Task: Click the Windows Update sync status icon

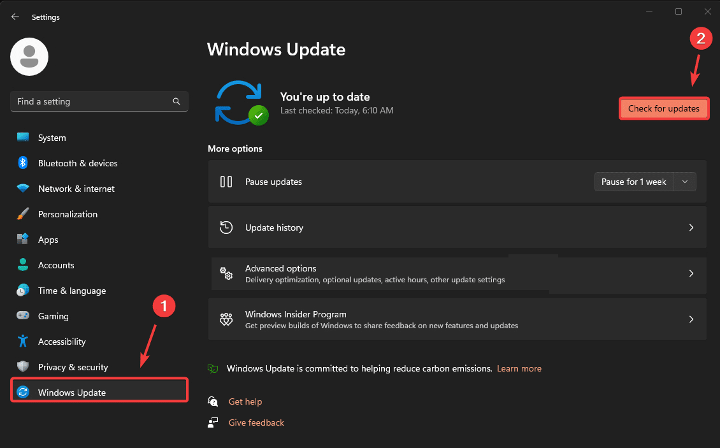Action: pyautogui.click(x=241, y=103)
